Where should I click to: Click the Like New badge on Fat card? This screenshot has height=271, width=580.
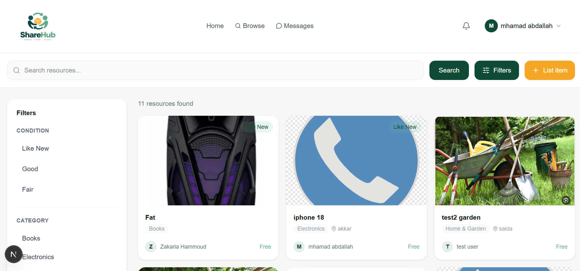tap(257, 127)
